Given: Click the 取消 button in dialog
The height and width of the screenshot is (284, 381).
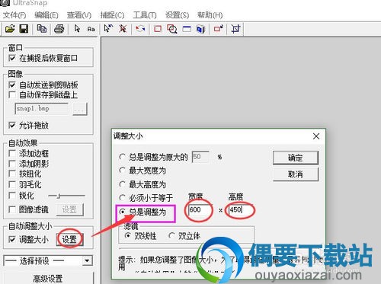Looking at the screenshot, I should tap(296, 174).
